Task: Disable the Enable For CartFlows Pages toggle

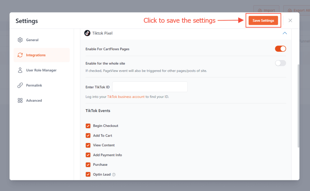Action: [280, 49]
